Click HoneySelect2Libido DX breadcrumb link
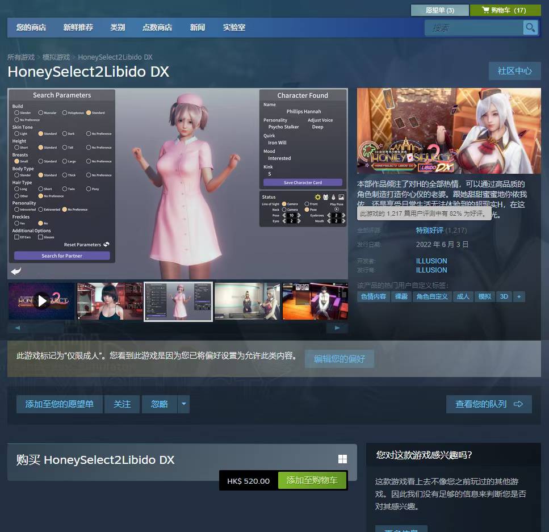The width and height of the screenshot is (549, 532). (x=115, y=57)
